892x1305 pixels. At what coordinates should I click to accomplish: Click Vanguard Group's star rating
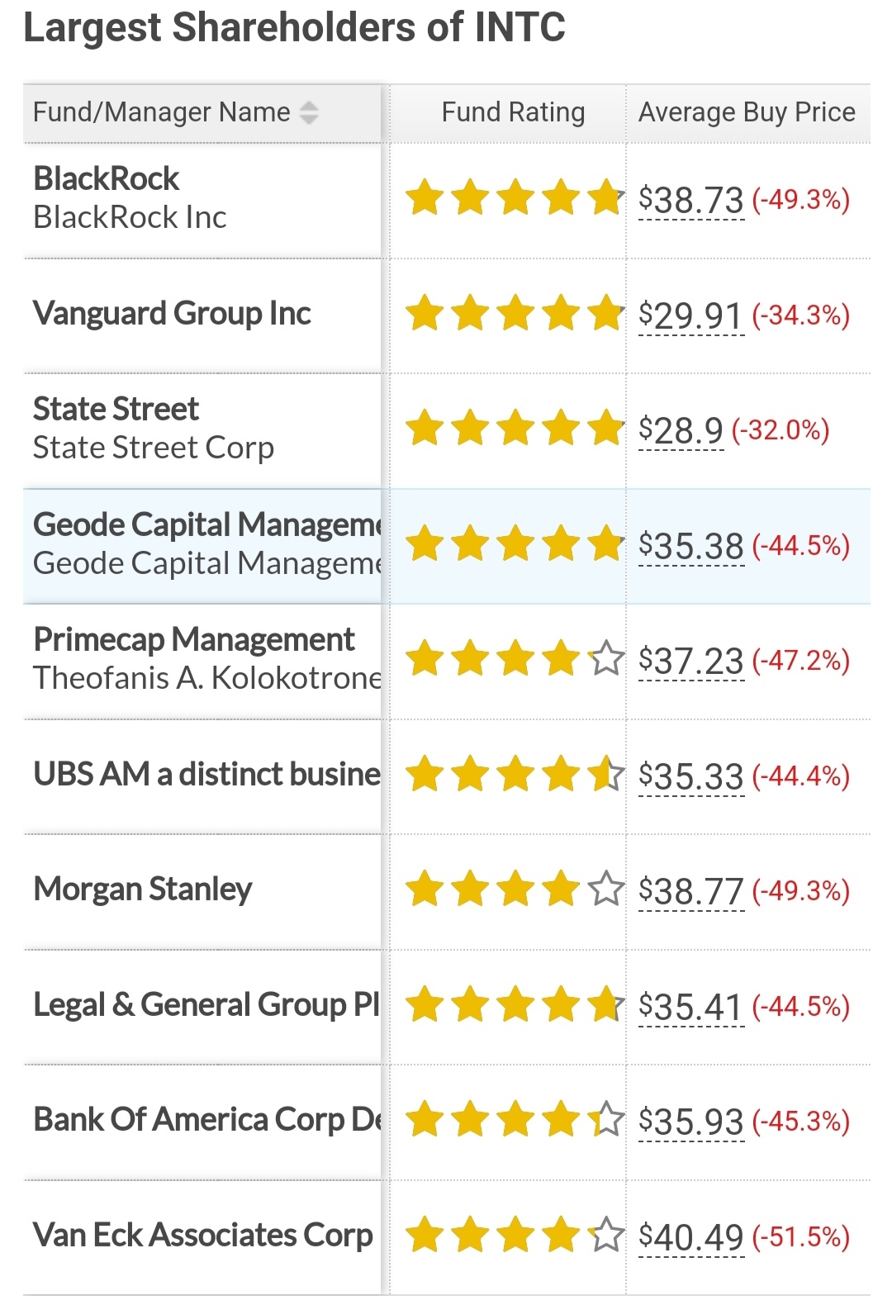(x=514, y=314)
